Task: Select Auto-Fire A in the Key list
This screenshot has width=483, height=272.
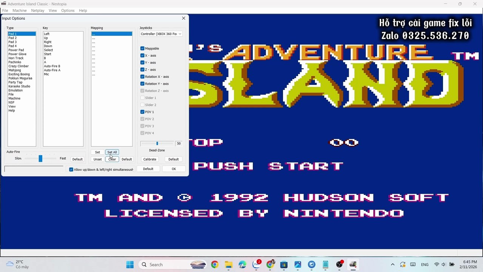Action: 63,70
